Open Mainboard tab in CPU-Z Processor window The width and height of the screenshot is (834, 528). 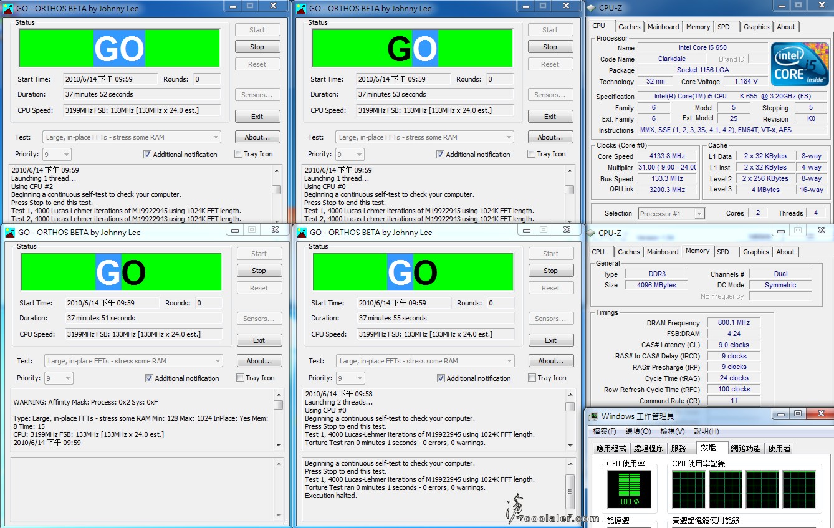pyautogui.click(x=663, y=27)
